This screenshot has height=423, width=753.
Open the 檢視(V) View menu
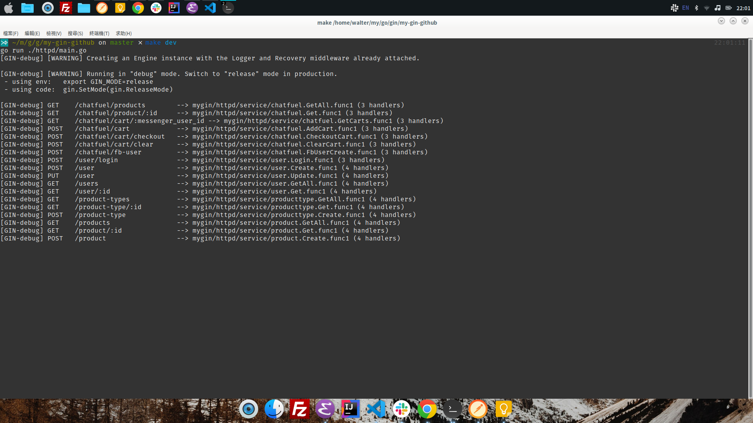tap(54, 34)
